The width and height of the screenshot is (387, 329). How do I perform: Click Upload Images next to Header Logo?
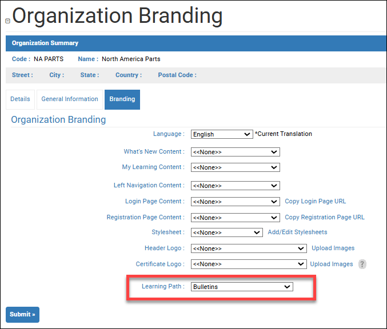333,248
